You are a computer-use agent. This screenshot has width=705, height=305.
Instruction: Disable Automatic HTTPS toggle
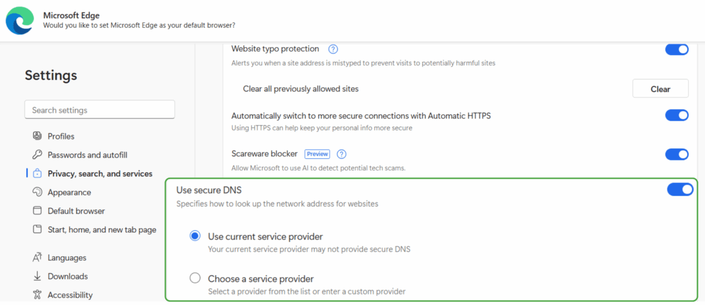coord(677,116)
